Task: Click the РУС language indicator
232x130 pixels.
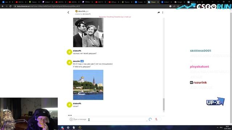Action: coord(221,127)
